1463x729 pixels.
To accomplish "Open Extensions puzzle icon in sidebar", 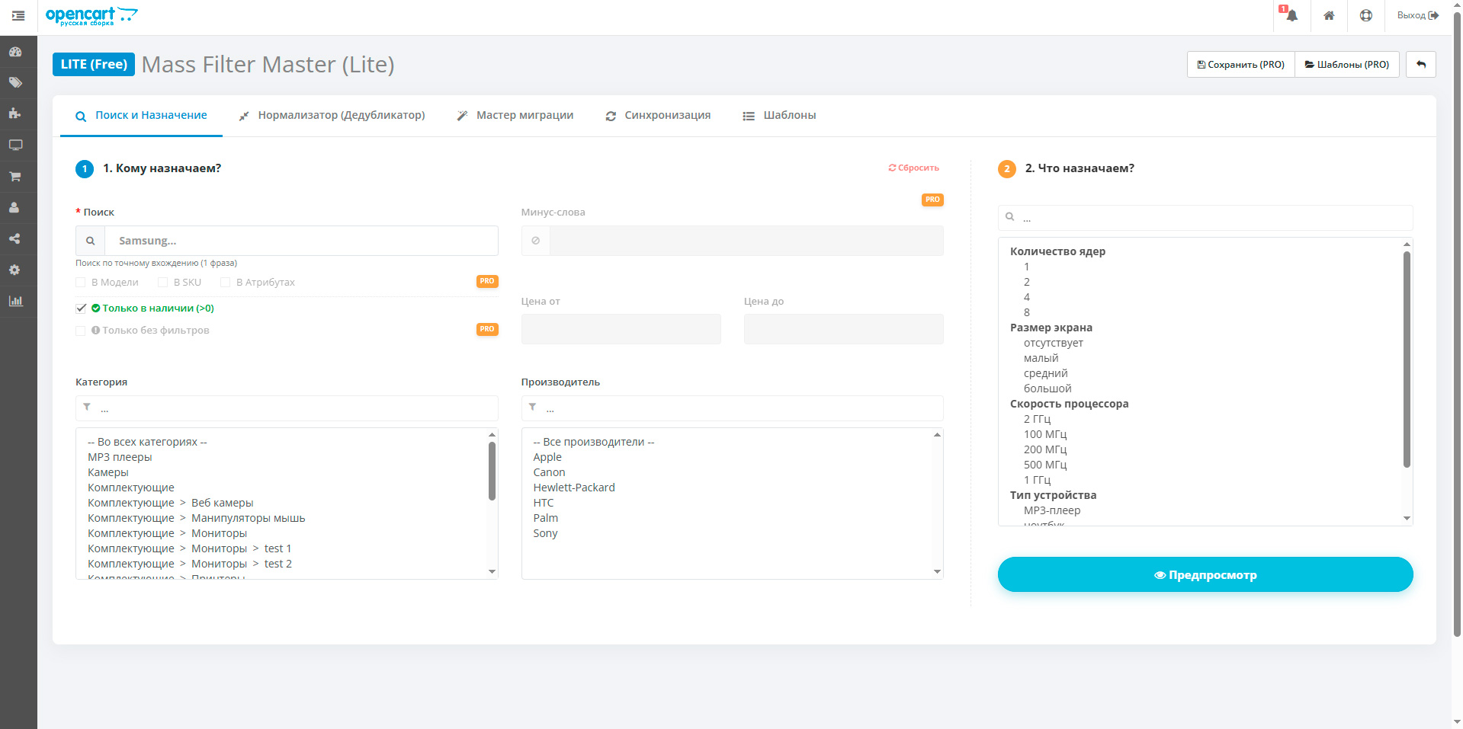I will (15, 114).
